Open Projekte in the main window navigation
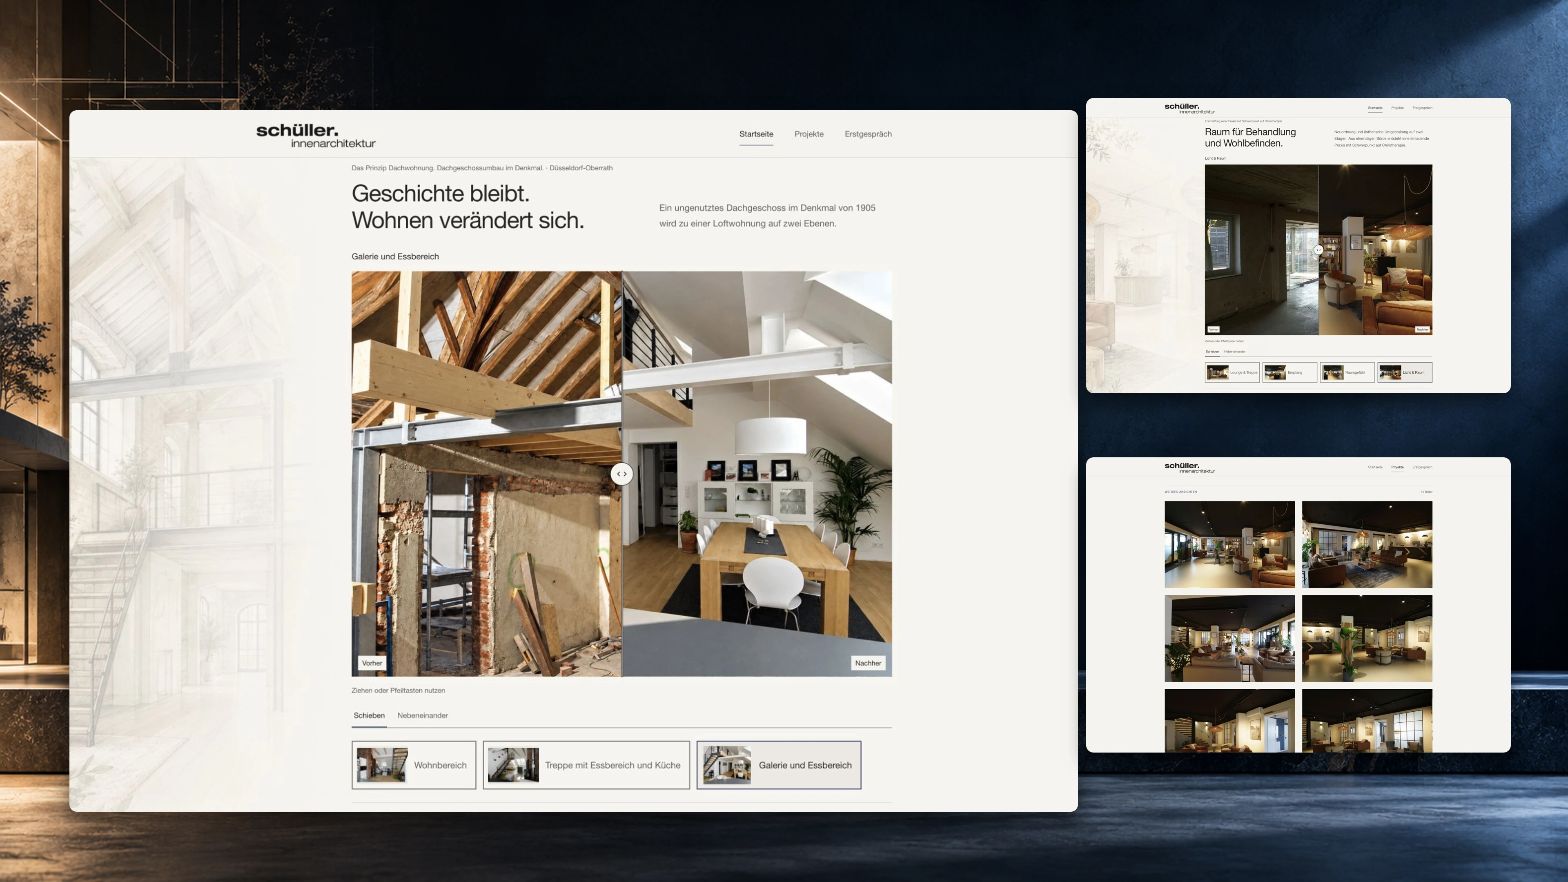Image resolution: width=1568 pixels, height=882 pixels. [x=808, y=134]
